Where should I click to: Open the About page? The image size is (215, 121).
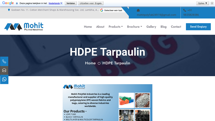click(x=100, y=27)
